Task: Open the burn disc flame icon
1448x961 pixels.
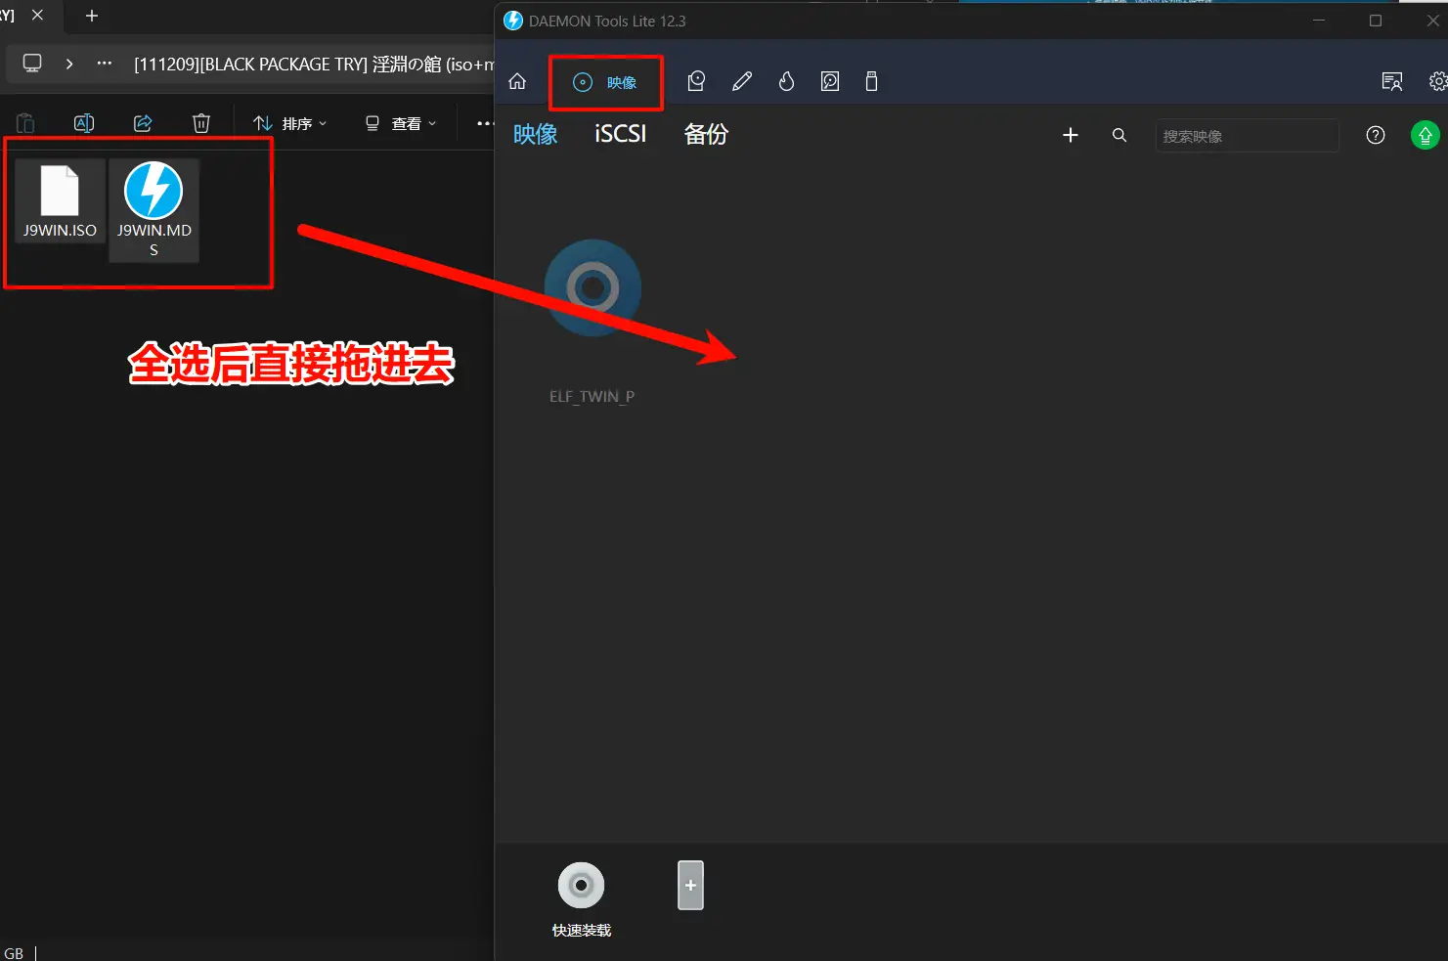Action: coord(786,82)
